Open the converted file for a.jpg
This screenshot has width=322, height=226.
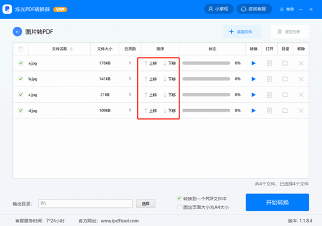tap(269, 63)
